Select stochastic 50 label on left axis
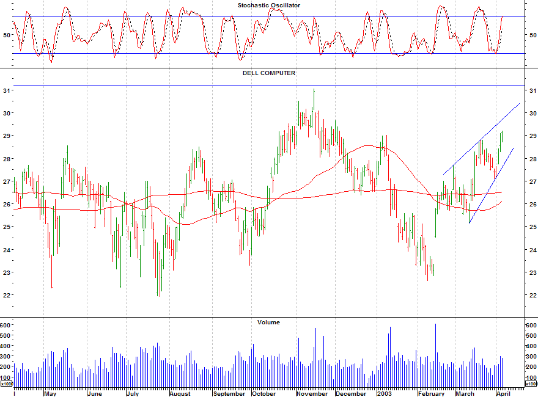The height and width of the screenshot is (397, 538). 7,35
